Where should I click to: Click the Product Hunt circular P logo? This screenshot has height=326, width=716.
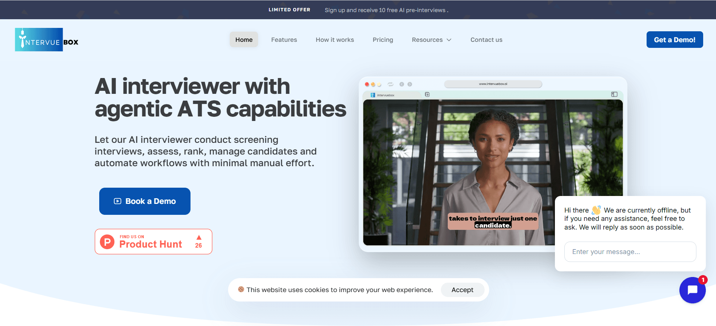click(107, 242)
